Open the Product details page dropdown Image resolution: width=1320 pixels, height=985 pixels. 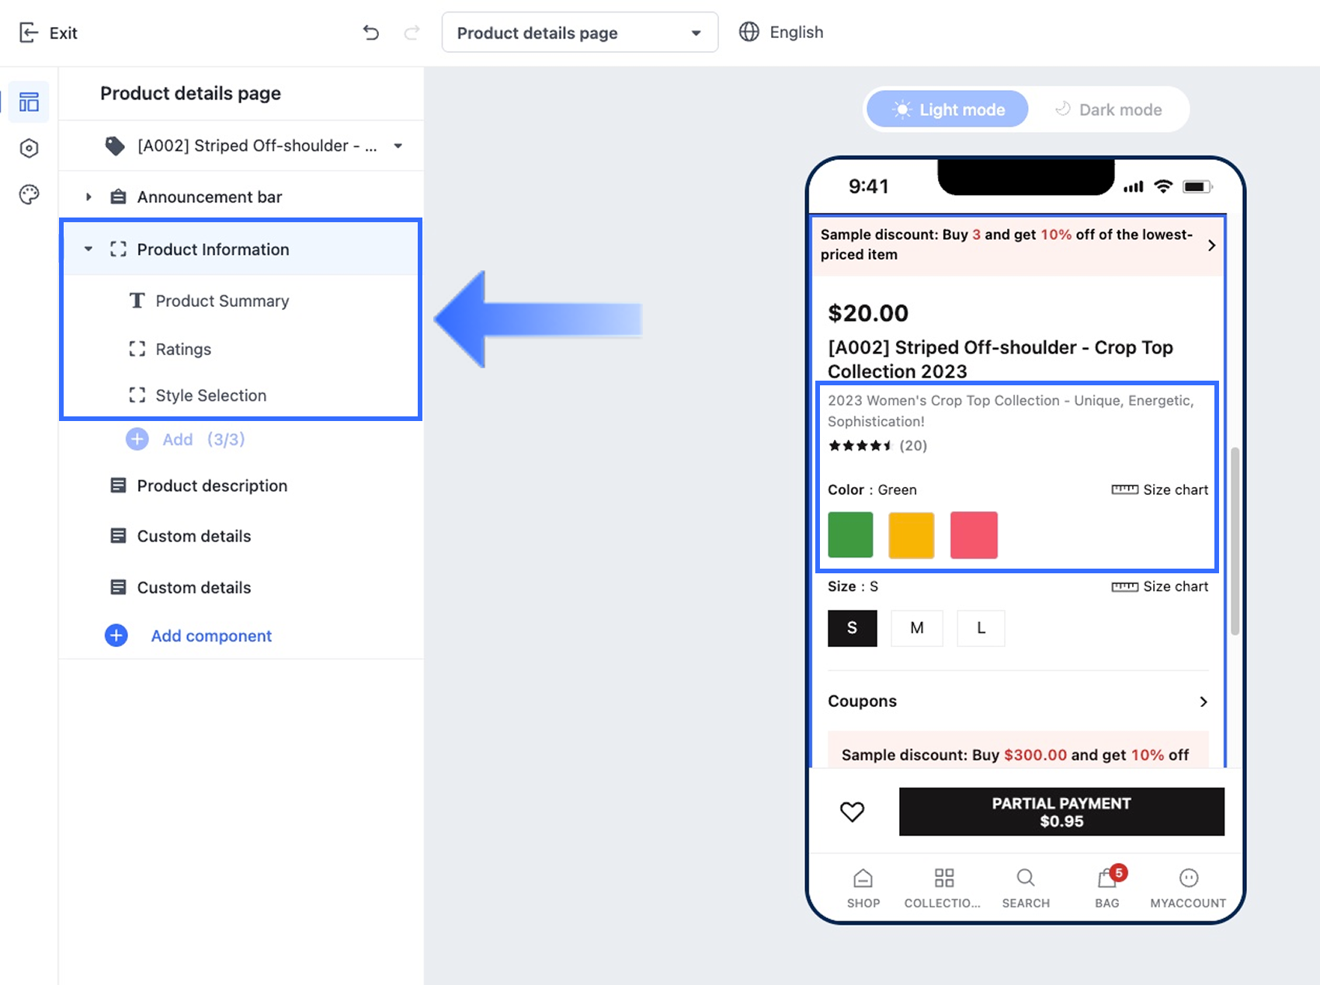tap(579, 33)
